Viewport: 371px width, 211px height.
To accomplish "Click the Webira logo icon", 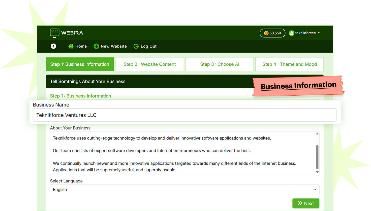I will pos(55,33).
